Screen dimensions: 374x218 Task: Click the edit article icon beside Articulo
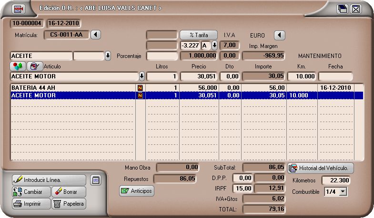34,66
